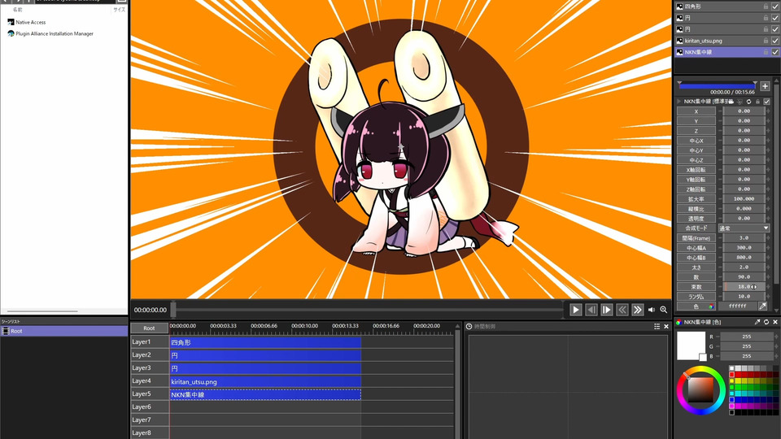Click the 束数 value field showing 18.0

click(744, 287)
